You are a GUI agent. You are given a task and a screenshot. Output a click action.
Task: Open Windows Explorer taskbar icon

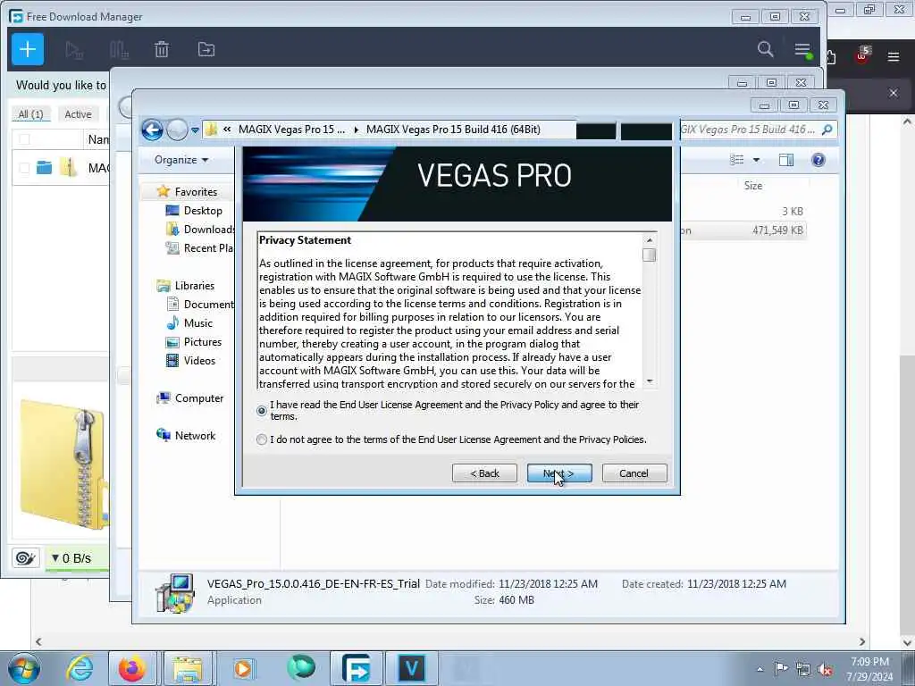[x=187, y=668]
